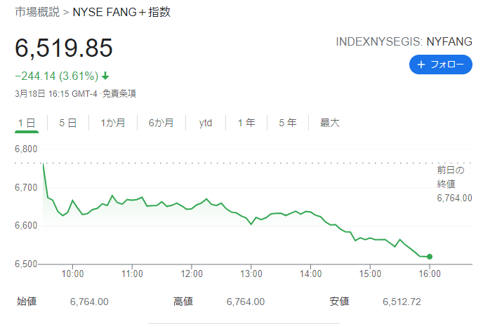The height and width of the screenshot is (324, 483).
Task: Click the 12:00 time axis label
Action: [x=192, y=274]
